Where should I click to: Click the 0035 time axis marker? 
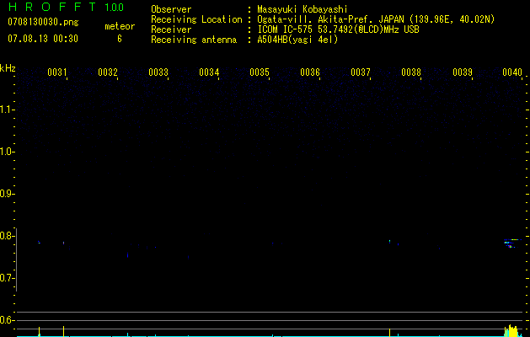tap(260, 72)
